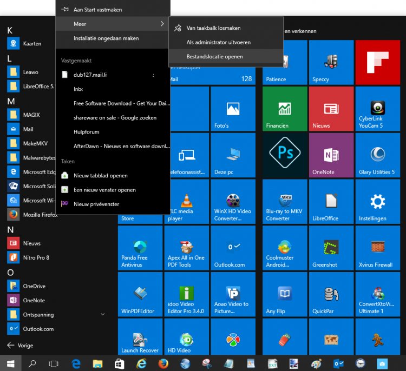Expand the Meer submenu arrow

tap(162, 24)
